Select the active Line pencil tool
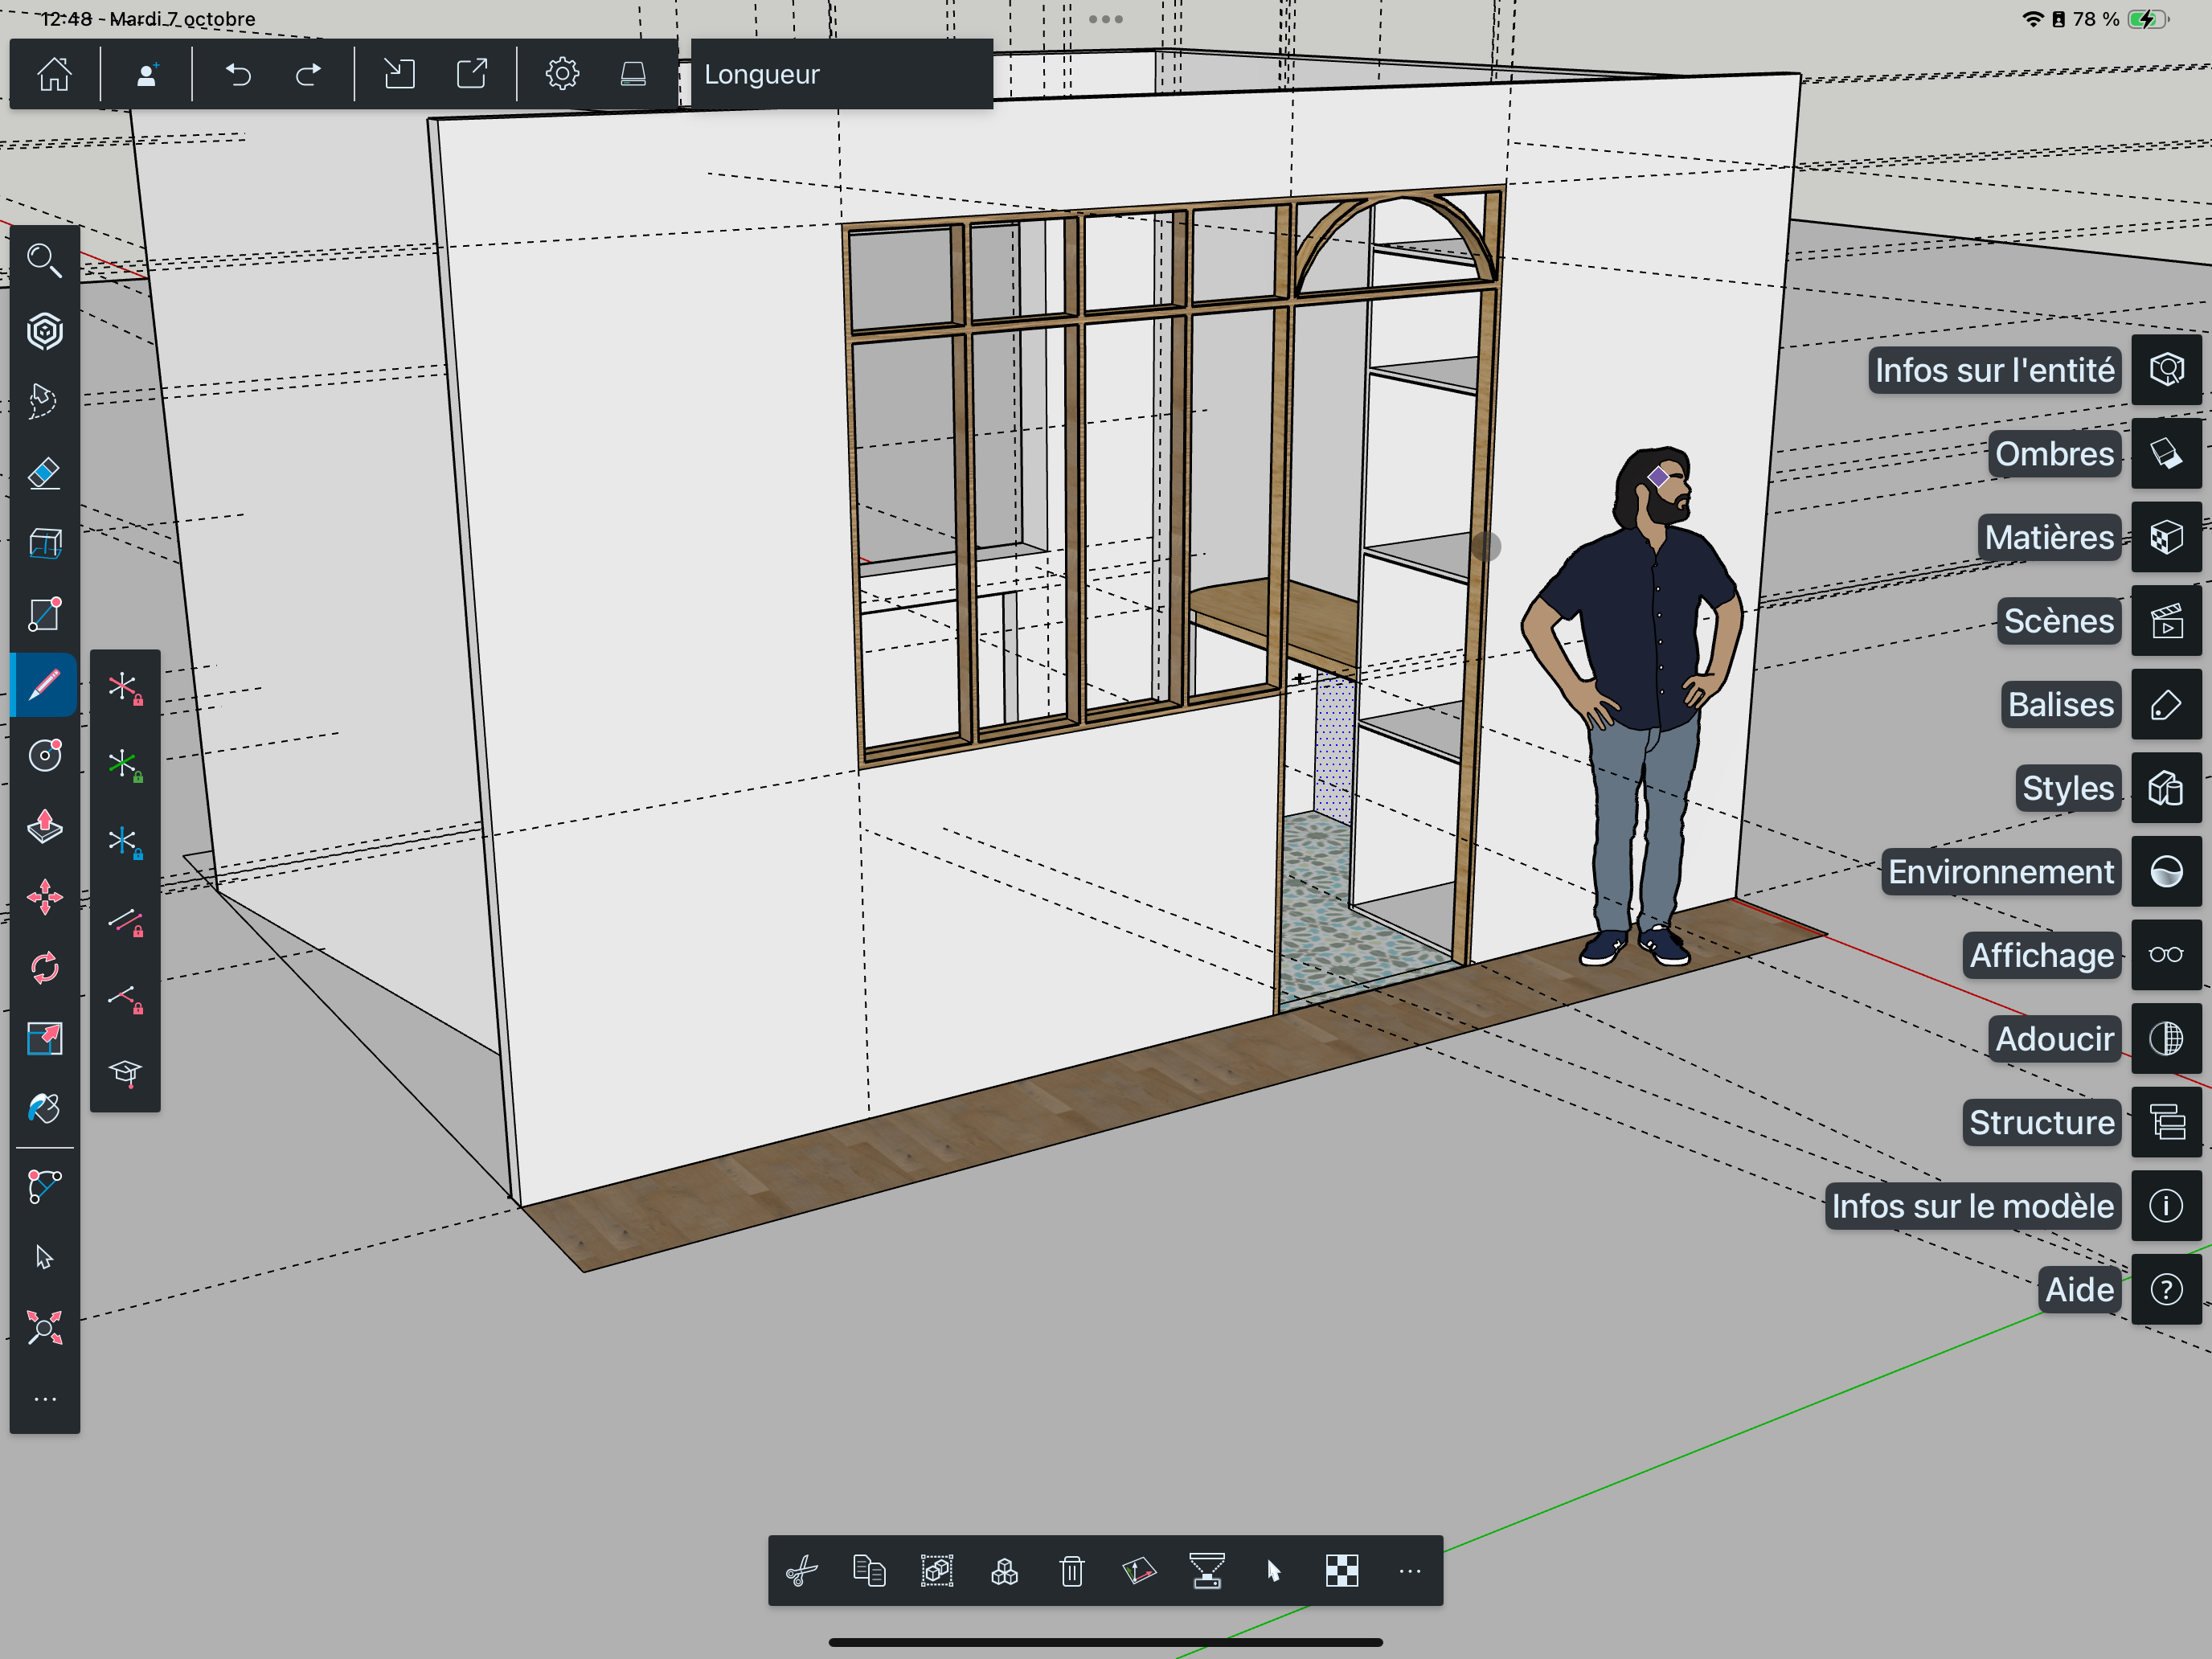 click(44, 685)
